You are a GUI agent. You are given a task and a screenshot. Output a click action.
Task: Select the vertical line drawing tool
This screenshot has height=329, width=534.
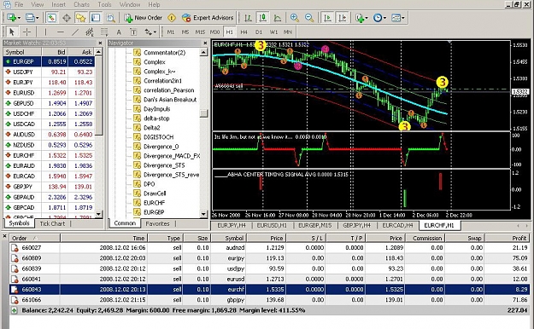pos(45,32)
